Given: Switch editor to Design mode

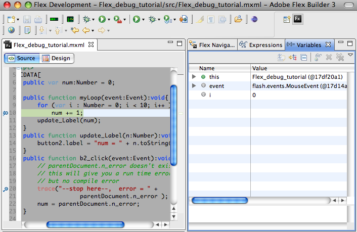Looking at the screenshot, I should pos(56,58).
